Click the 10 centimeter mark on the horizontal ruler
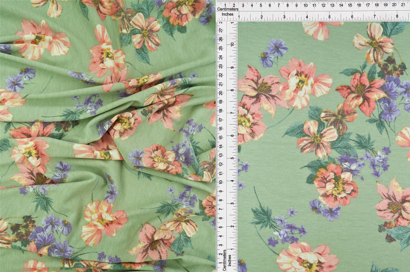Viewport: 410px width, 272px height. click(306, 5)
